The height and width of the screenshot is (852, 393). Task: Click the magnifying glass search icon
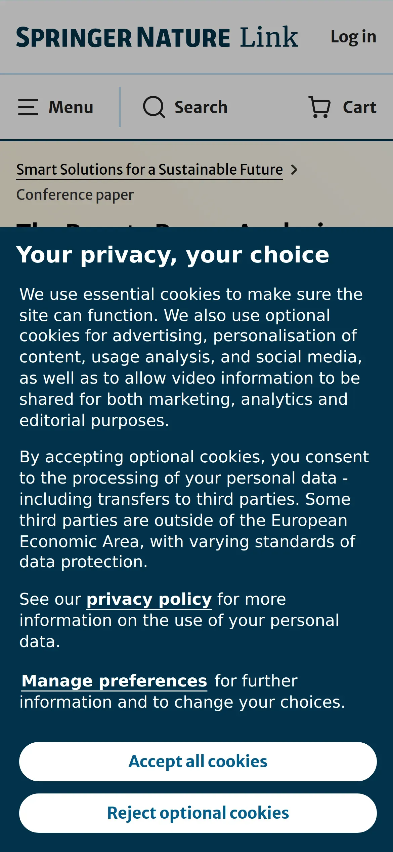coord(154,107)
